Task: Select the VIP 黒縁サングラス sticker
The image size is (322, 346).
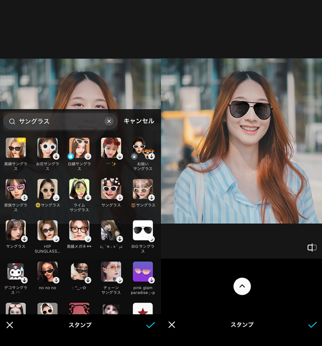Action: [16, 148]
